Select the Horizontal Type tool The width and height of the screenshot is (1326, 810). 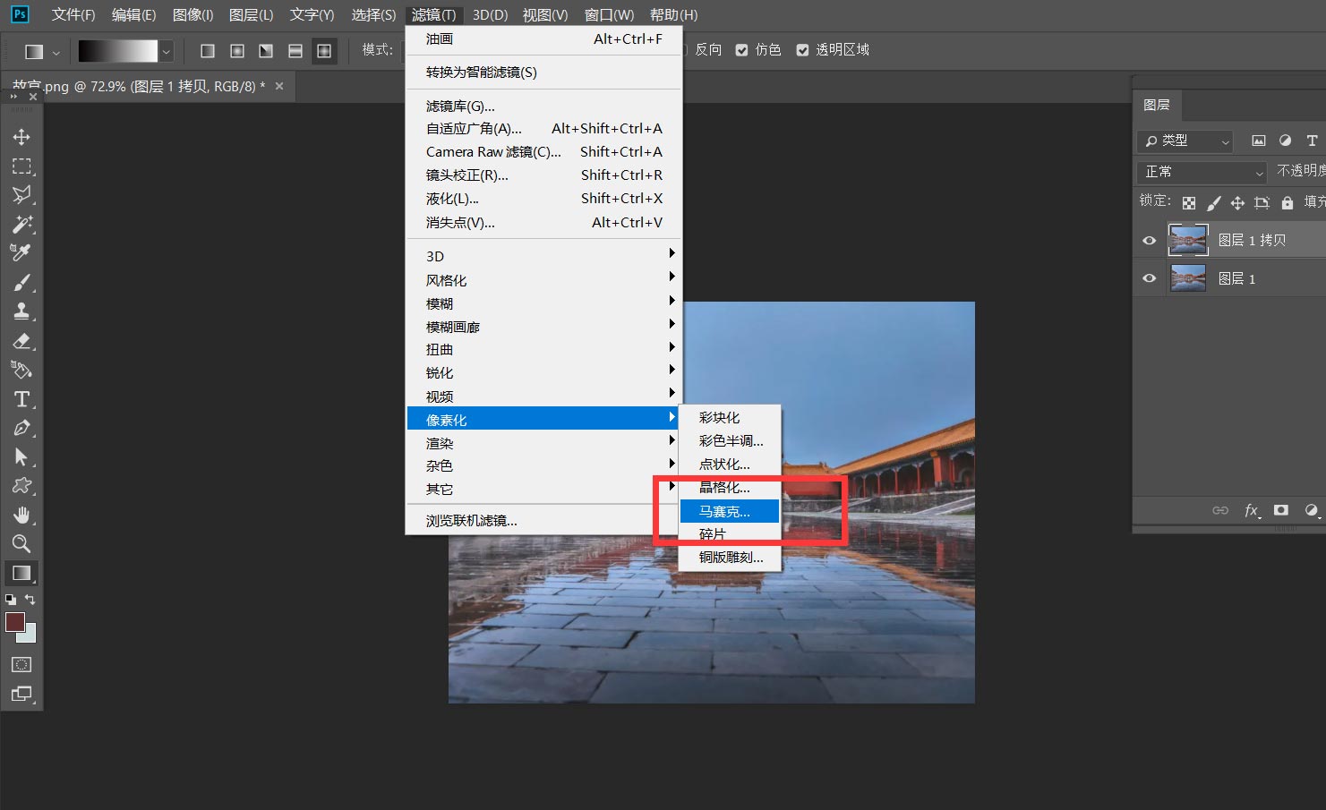pyautogui.click(x=21, y=399)
